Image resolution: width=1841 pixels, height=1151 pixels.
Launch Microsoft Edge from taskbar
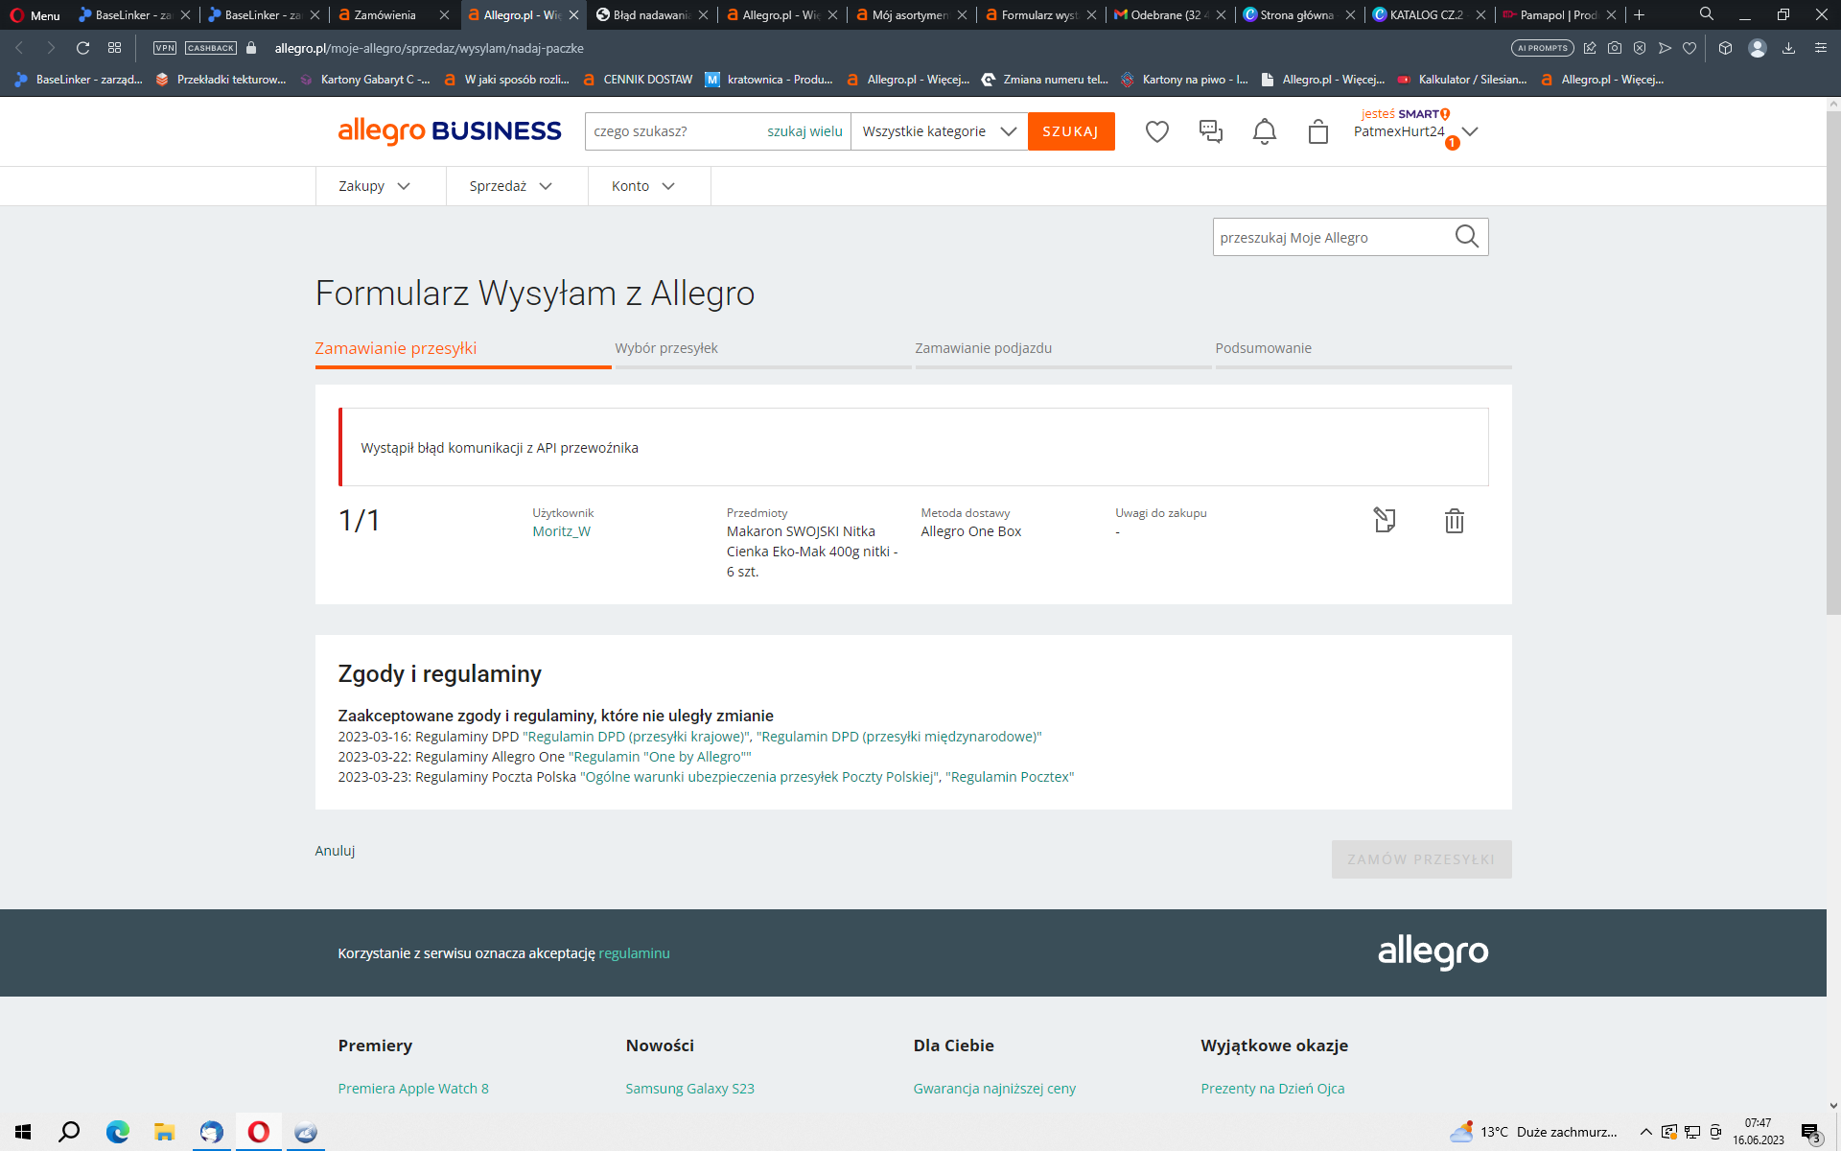pos(118,1132)
